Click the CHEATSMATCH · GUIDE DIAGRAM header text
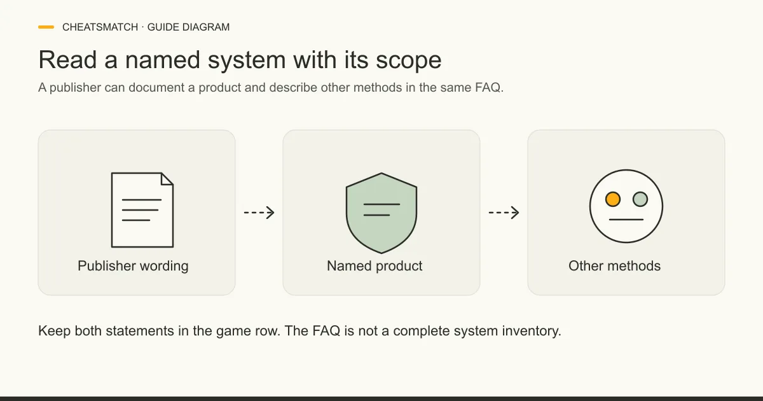The width and height of the screenshot is (763, 401). tap(146, 27)
